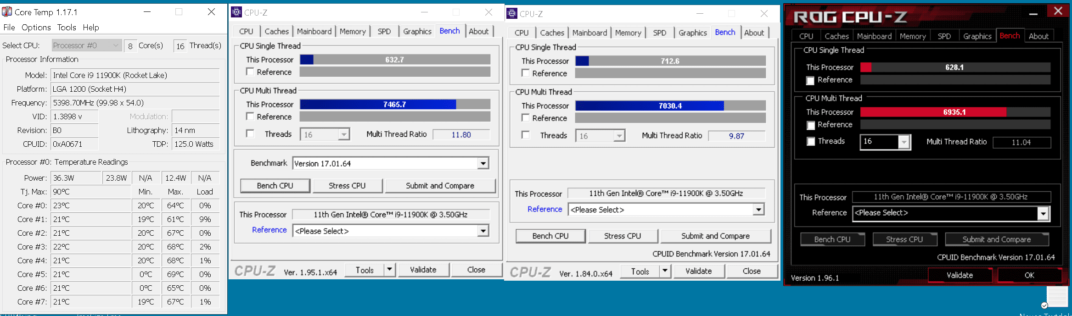1072x316 pixels.
Task: Click the Submit and Compare button in ROG CPU-Z
Action: [997, 239]
